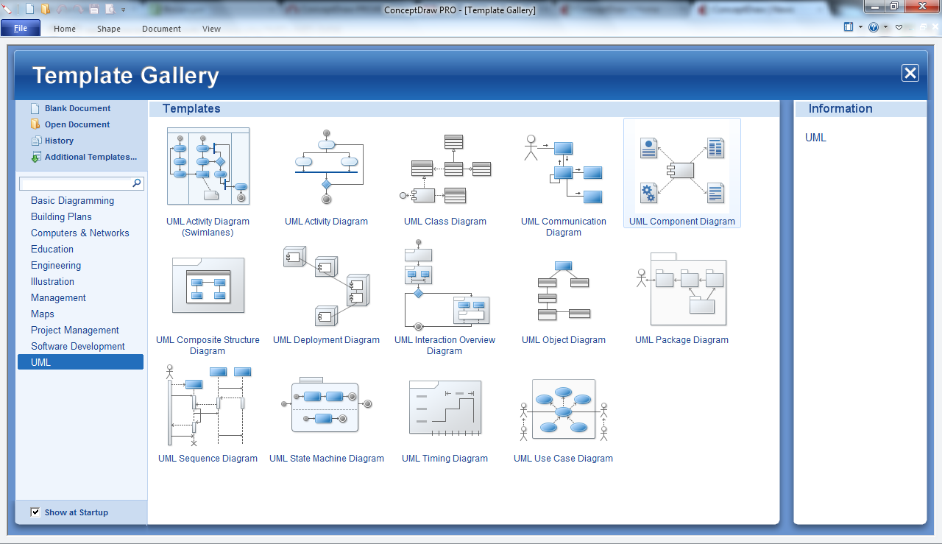Click the undo arrow in quick access toolbar

pos(63,10)
